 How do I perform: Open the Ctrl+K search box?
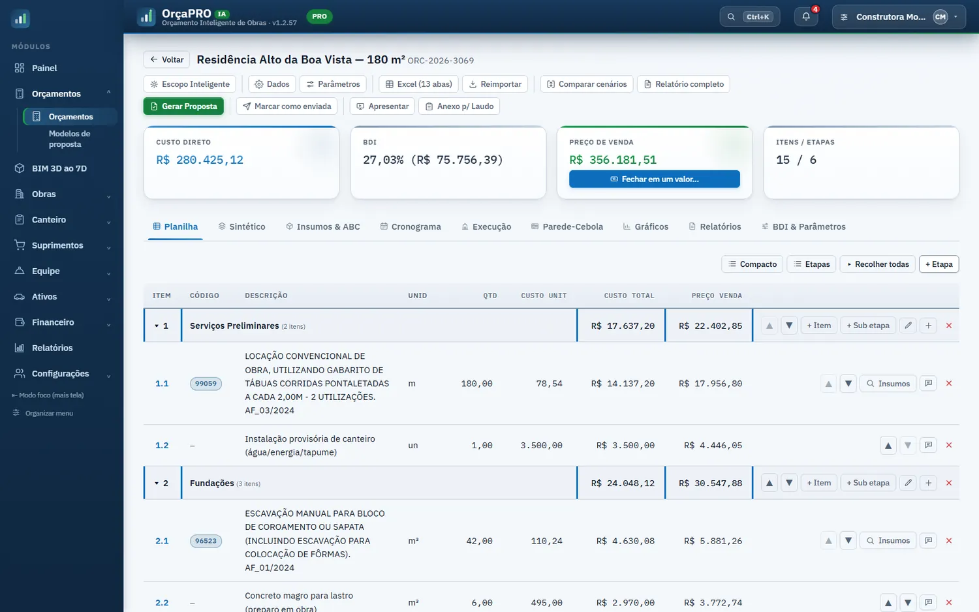pyautogui.click(x=749, y=17)
